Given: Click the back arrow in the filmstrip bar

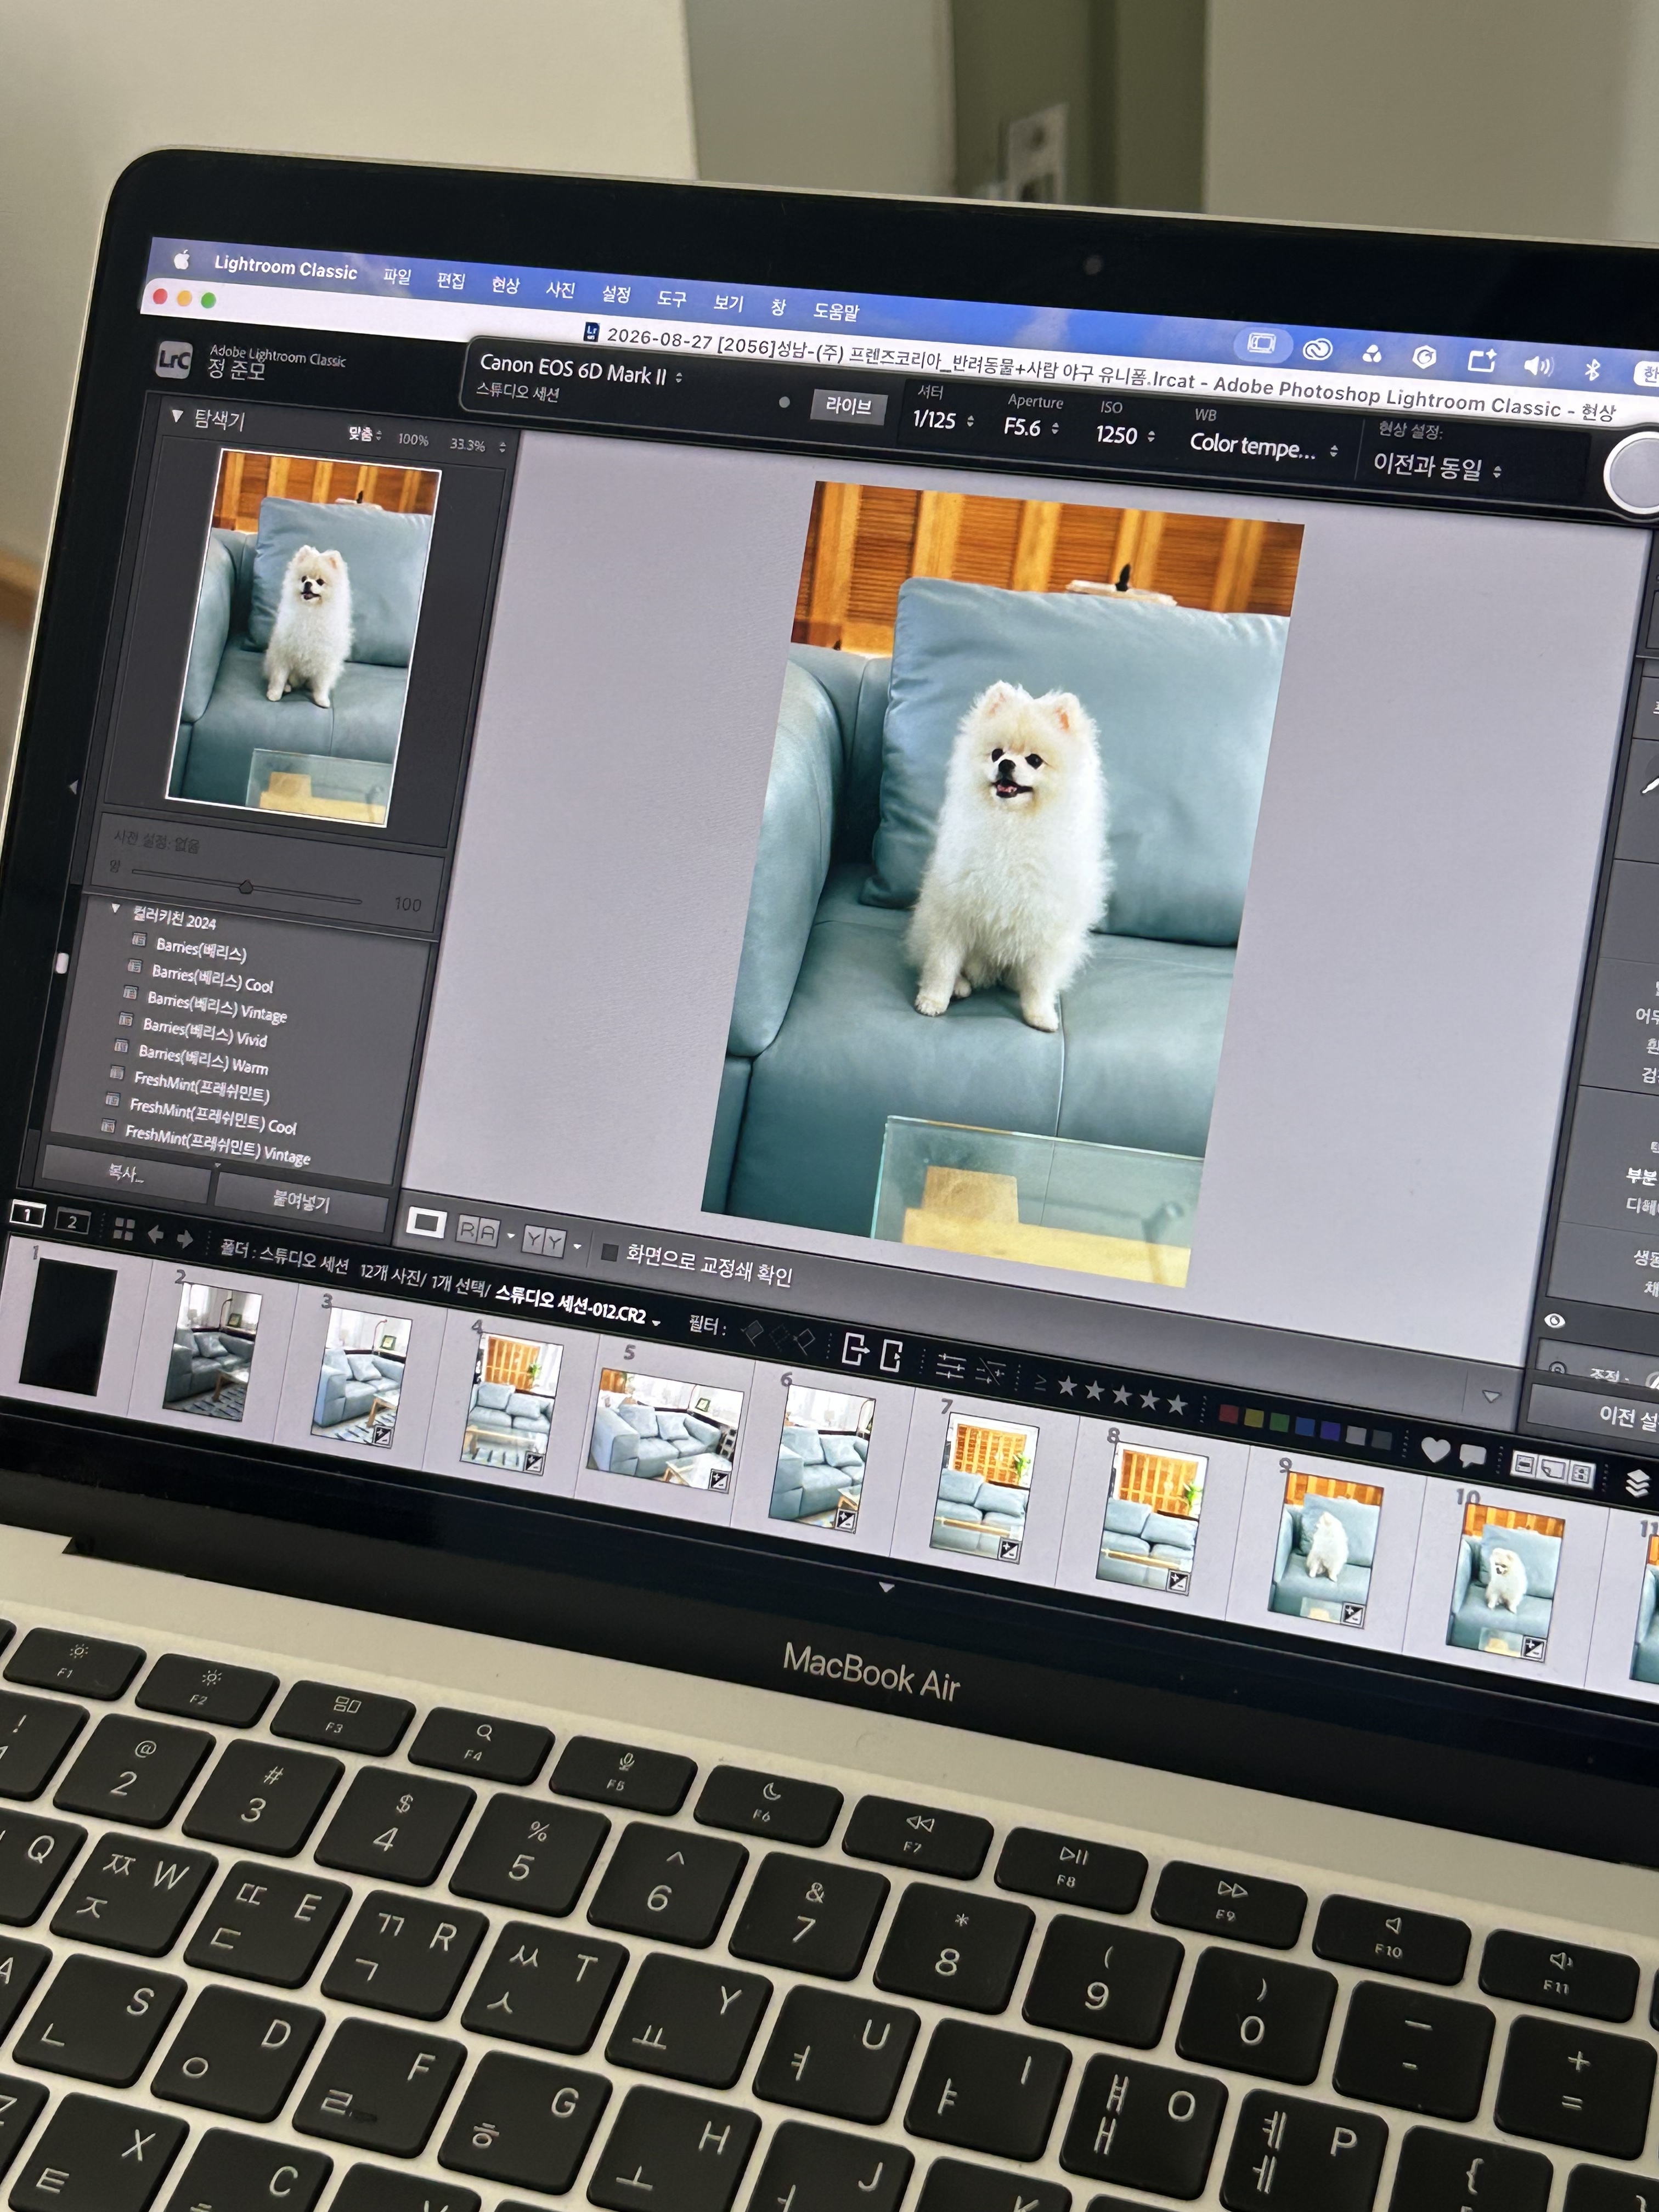Looking at the screenshot, I should pyautogui.click(x=155, y=1234).
